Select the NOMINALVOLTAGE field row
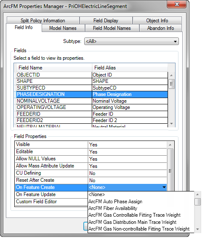Image resolution: width=205 pixels, height=239 pixels. [92, 101]
